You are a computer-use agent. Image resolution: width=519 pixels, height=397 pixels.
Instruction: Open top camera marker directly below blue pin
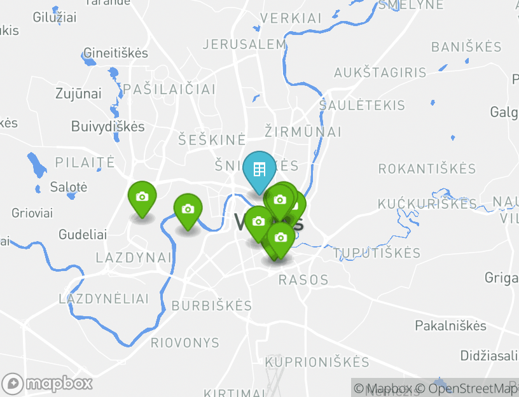(280, 200)
